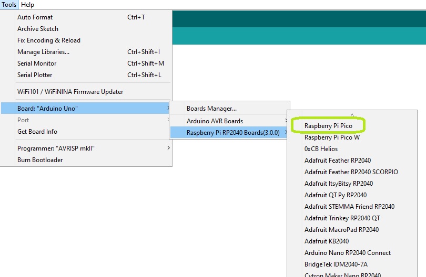426x277 pixels.
Task: Choose Fix Encoding & Reload
Action: (x=49, y=40)
